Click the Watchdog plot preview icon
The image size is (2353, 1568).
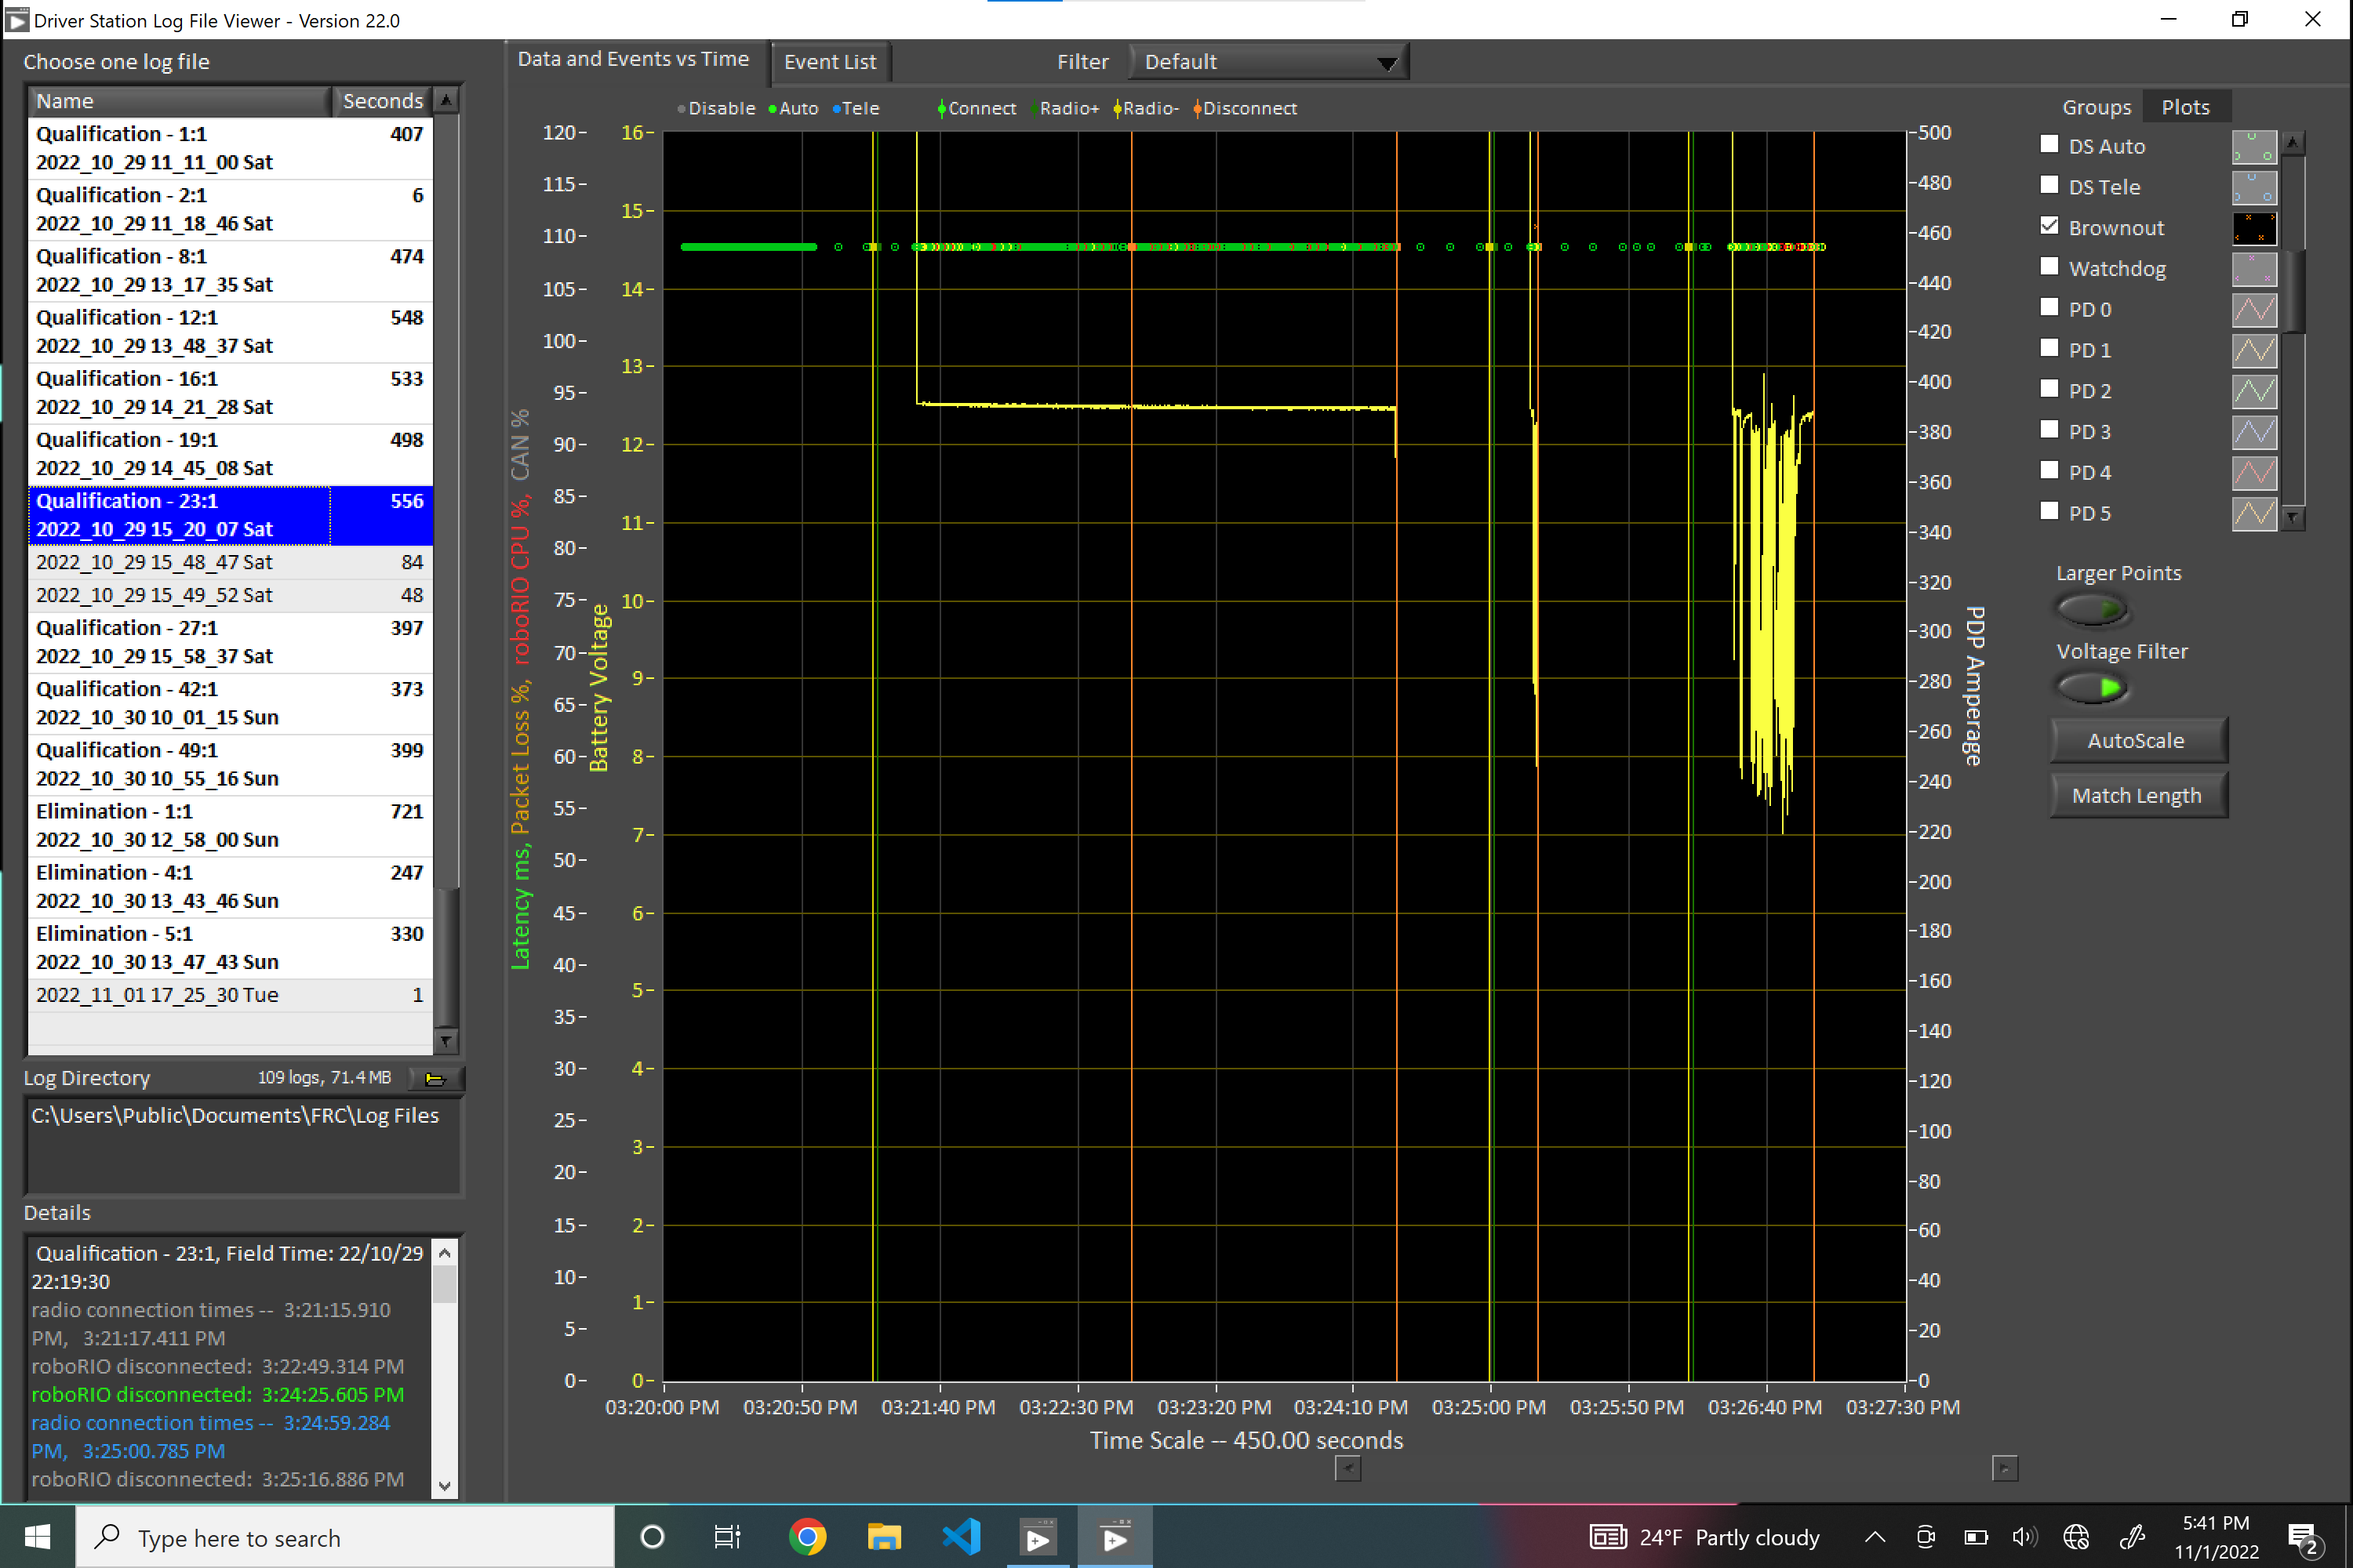tap(2254, 269)
